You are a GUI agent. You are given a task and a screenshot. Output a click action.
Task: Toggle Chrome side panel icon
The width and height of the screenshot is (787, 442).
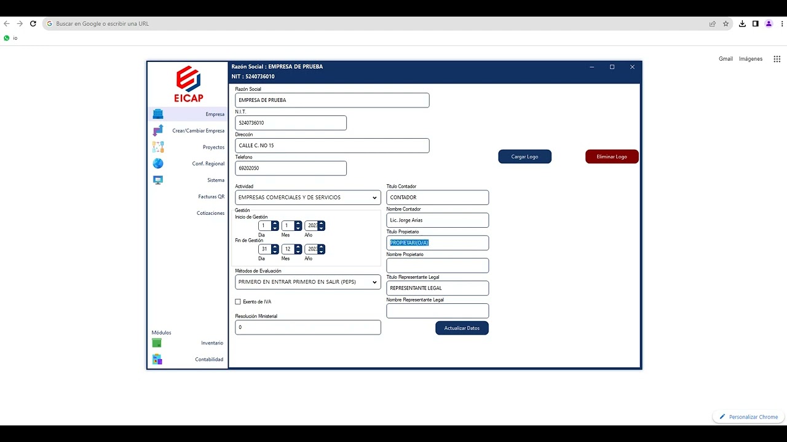pyautogui.click(x=756, y=24)
